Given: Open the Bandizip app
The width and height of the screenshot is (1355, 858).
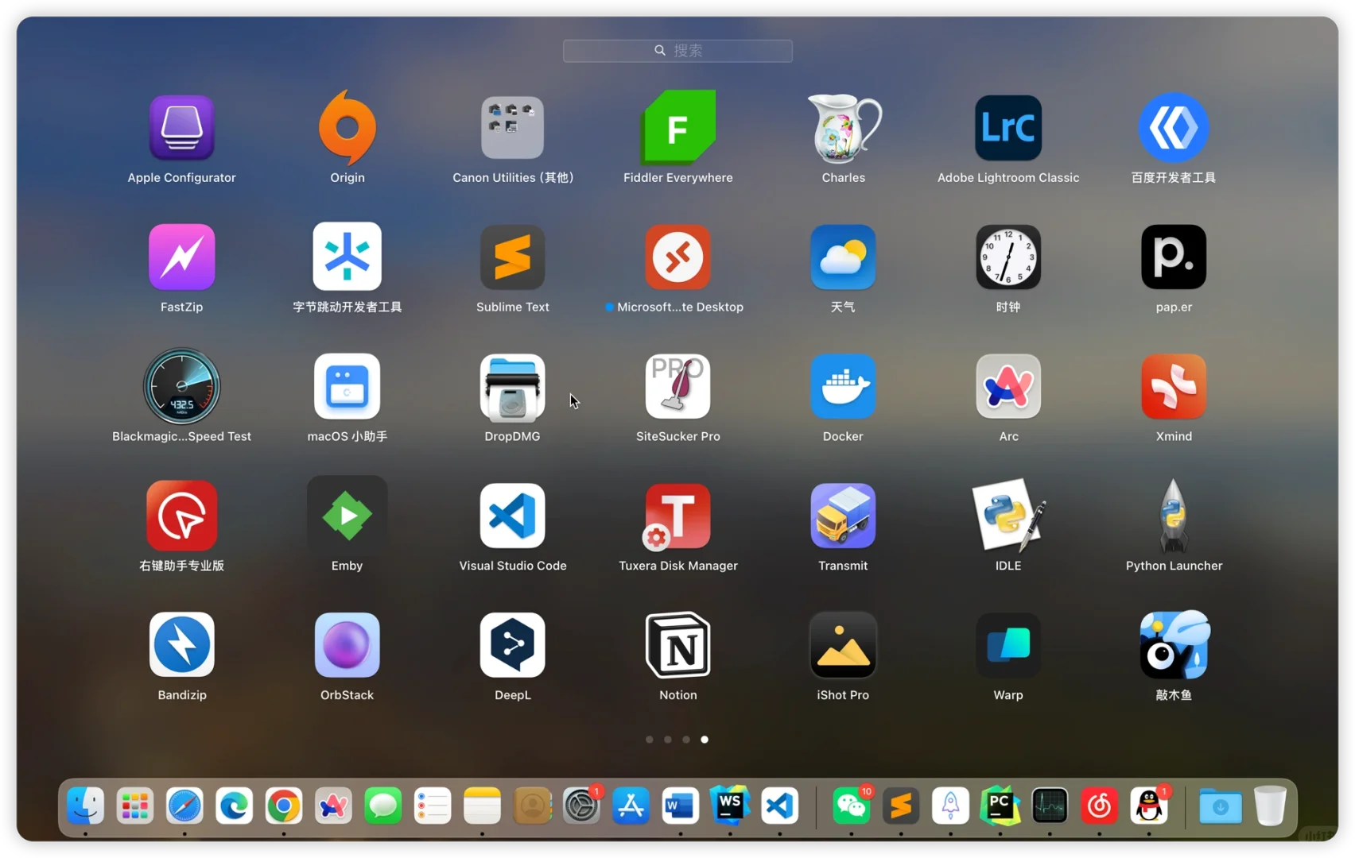Looking at the screenshot, I should (x=181, y=645).
